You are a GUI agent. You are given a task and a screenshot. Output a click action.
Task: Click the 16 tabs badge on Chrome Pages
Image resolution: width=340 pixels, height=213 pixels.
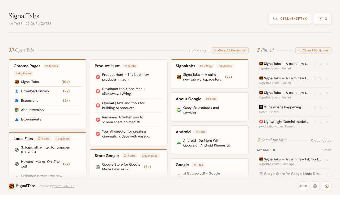click(x=52, y=66)
